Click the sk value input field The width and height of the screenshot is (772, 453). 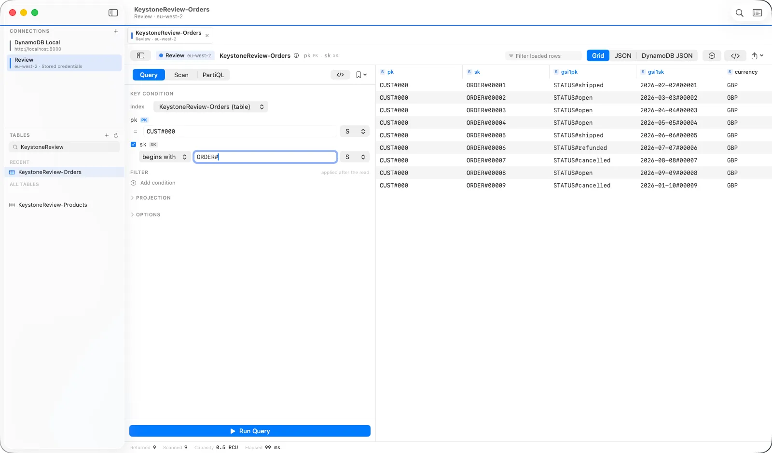tap(265, 157)
